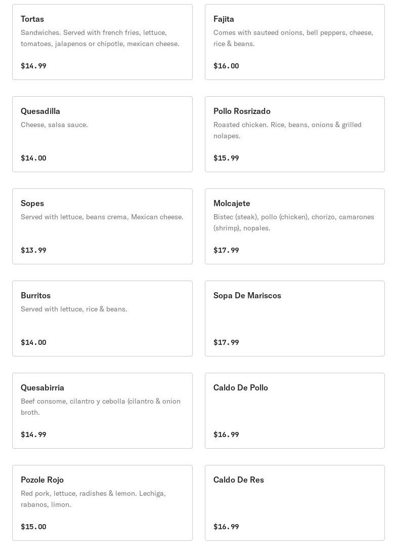Viewport: 397px width, 553px height.
Task: Click the Quesabirria beef consome description
Action: [x=100, y=407]
